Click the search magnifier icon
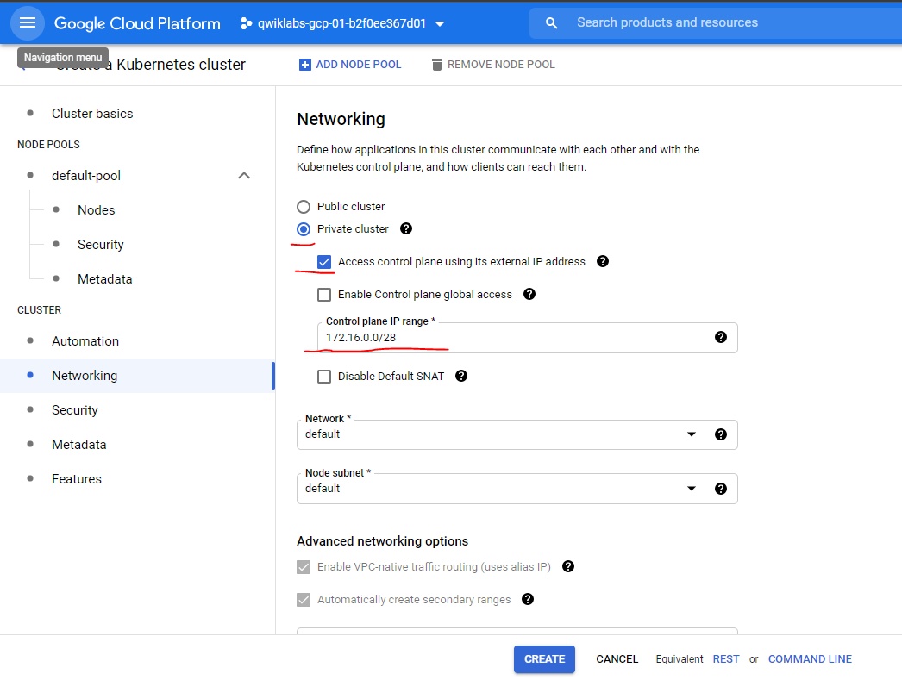 click(x=551, y=23)
